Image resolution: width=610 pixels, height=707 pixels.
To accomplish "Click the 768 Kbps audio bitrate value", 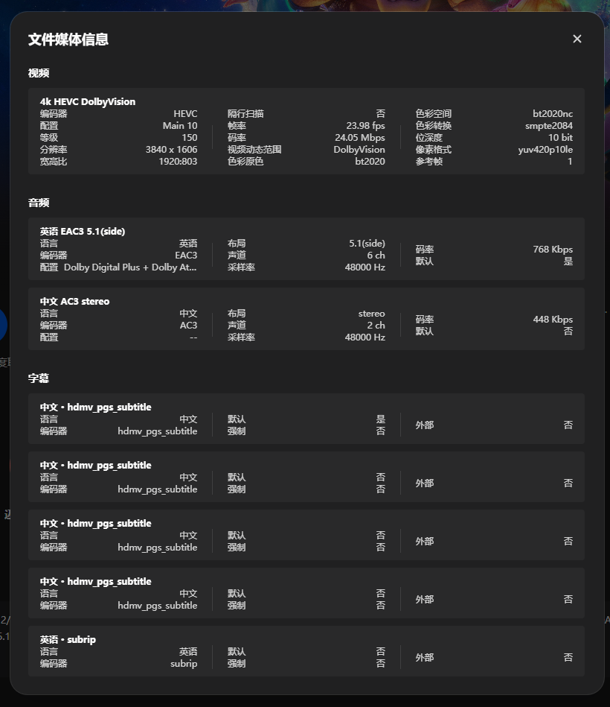I will click(553, 250).
